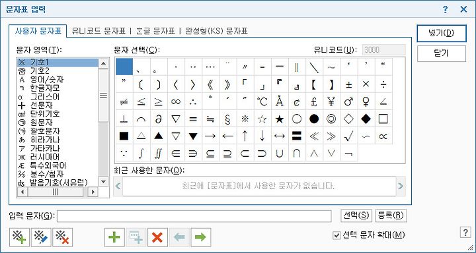This screenshot has width=476, height=253.
Task: Select the filled black diamond ◆ character
Action: [x=366, y=119]
